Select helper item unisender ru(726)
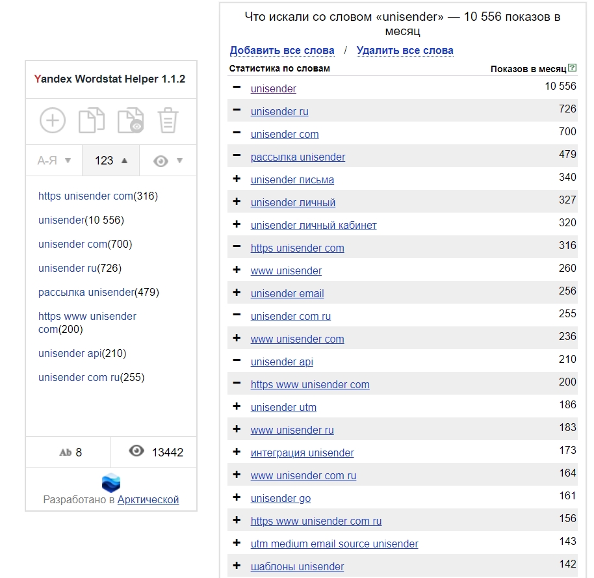The image size is (594, 578). [79, 268]
